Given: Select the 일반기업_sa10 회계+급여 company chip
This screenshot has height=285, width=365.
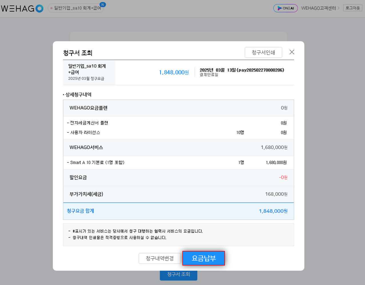Looking at the screenshot, I should tap(76, 8).
